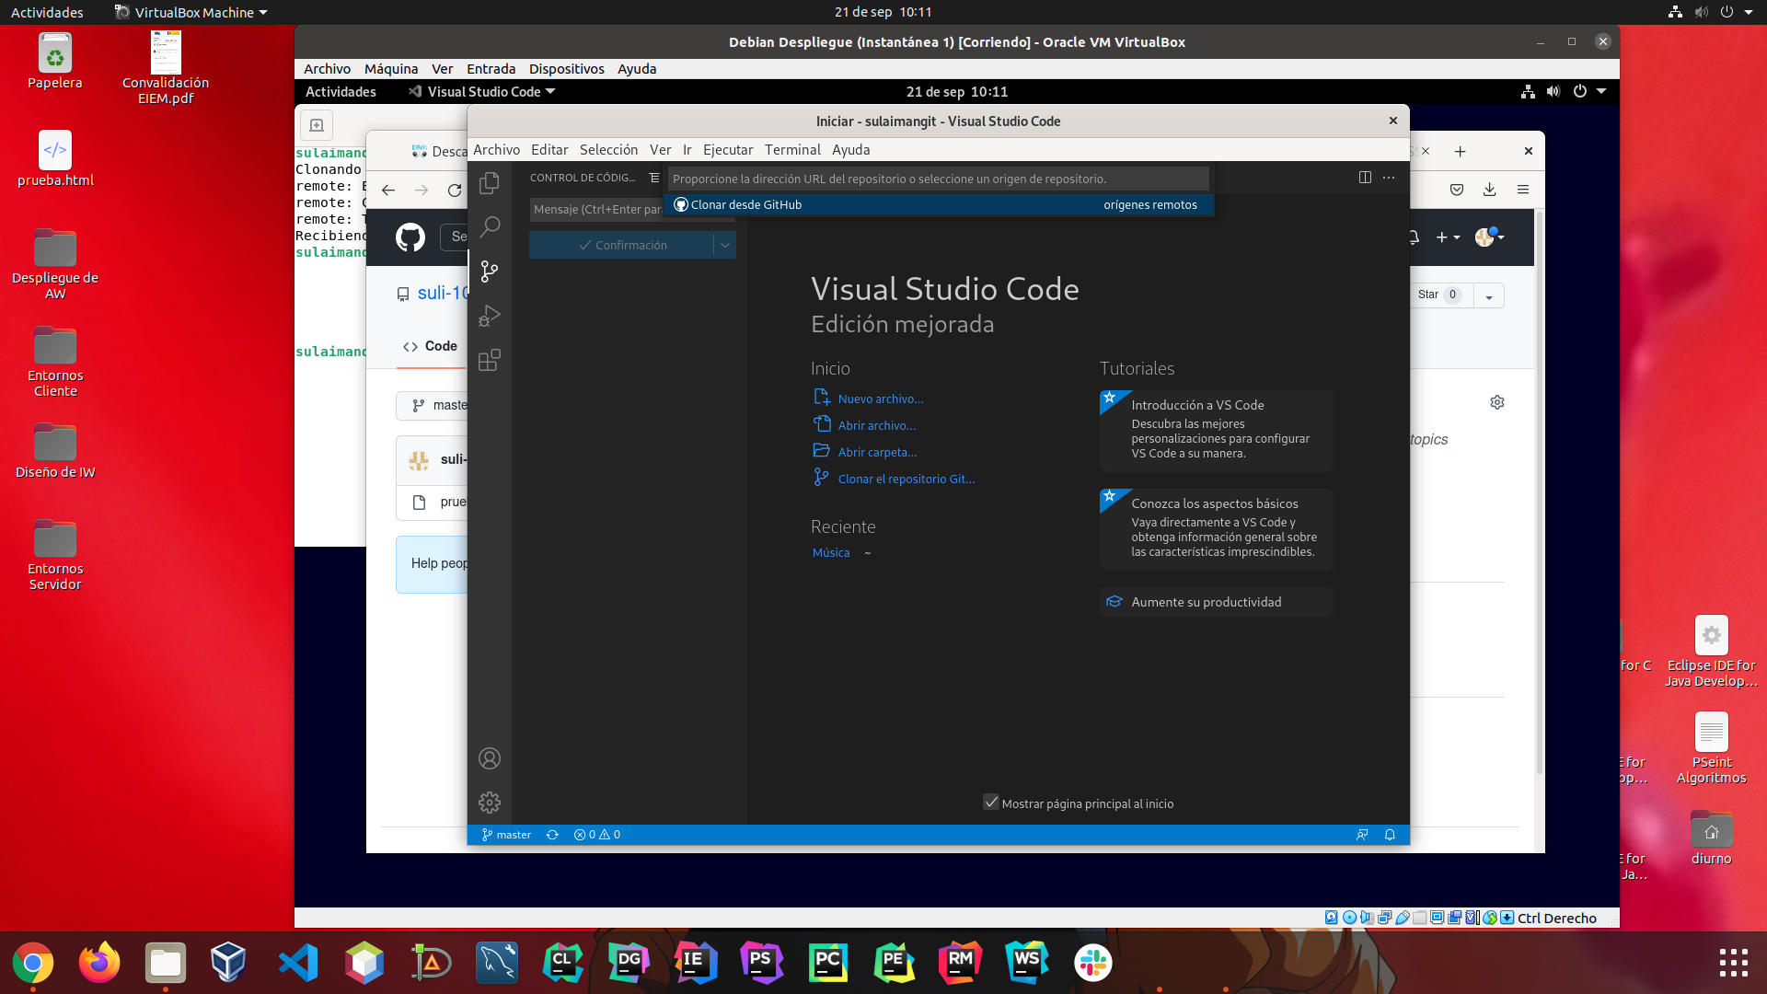Open the VirtualBox Machine dropdown in top bar
Viewport: 1767px width, 994px height.
point(191,13)
